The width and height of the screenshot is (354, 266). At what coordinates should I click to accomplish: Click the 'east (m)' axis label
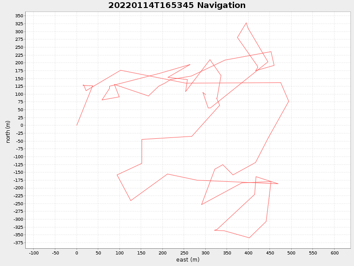coord(188,260)
